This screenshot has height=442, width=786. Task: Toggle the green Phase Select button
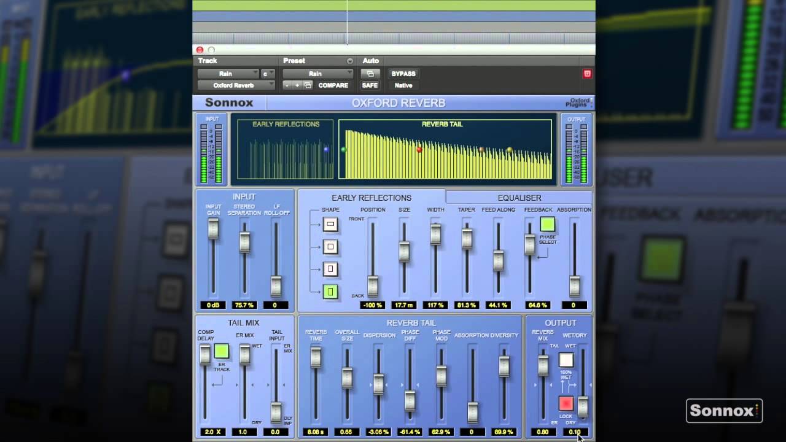point(547,224)
